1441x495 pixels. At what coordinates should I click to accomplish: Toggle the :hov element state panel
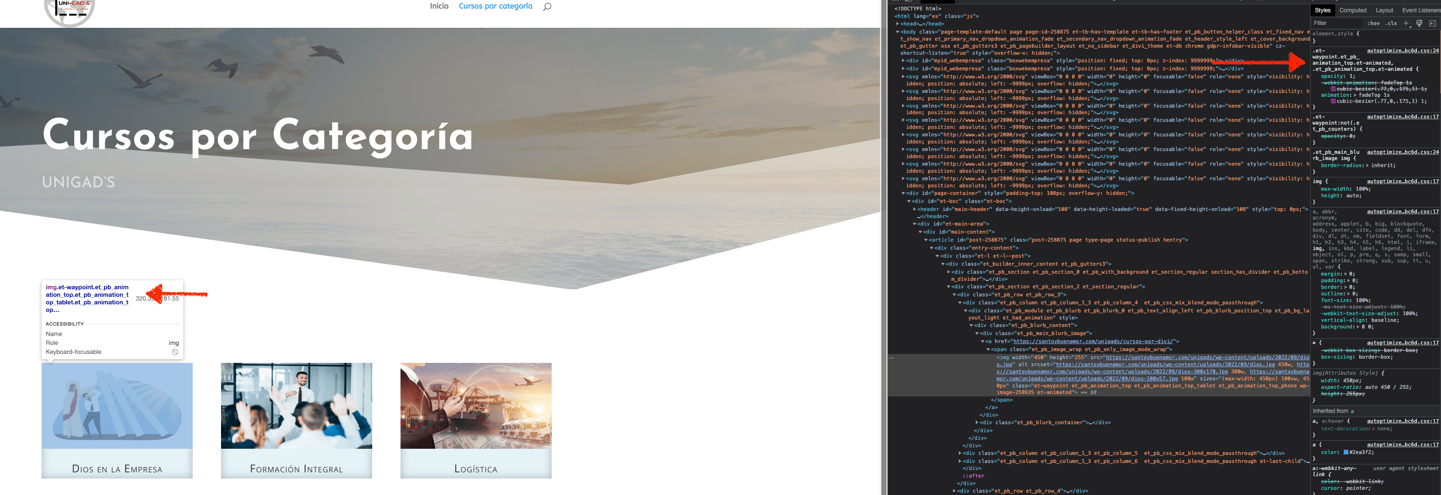point(1373,24)
